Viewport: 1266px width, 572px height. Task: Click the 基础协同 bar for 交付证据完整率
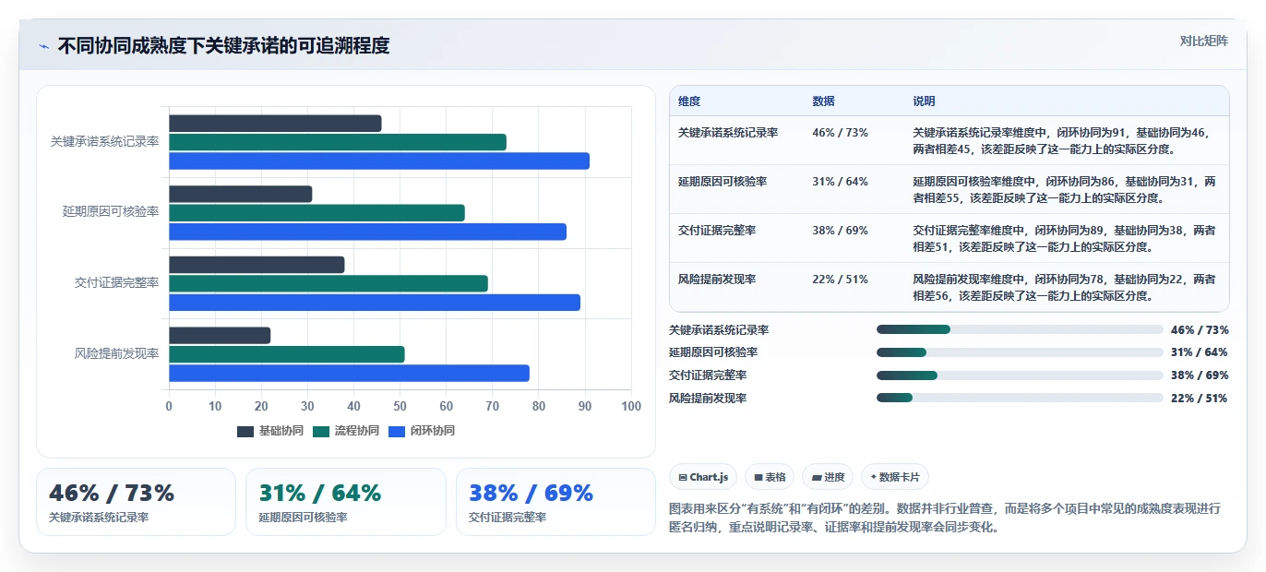pyautogui.click(x=257, y=265)
